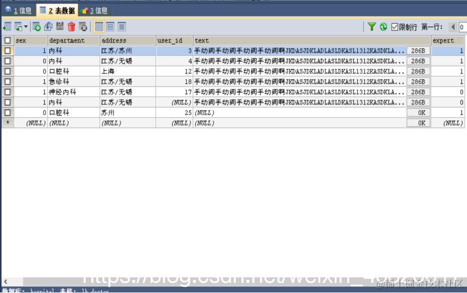Select the new row asterisk marker
This screenshot has height=293, width=467.
pos(8,123)
